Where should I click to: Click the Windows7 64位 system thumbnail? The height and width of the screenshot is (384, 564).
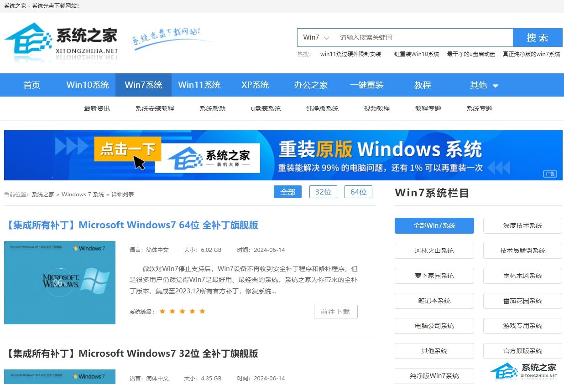[x=60, y=282]
